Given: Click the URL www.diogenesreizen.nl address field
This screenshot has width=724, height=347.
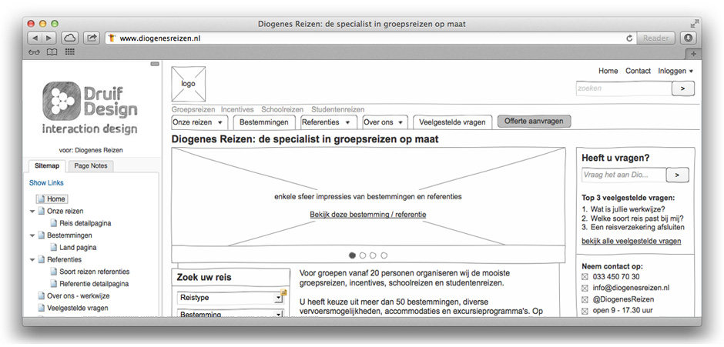Looking at the screenshot, I should coord(370,38).
